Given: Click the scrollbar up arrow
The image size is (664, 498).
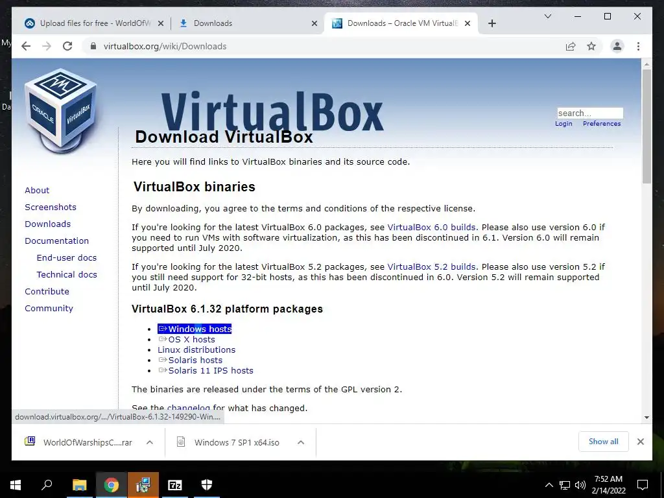Looking at the screenshot, I should tap(646, 64).
